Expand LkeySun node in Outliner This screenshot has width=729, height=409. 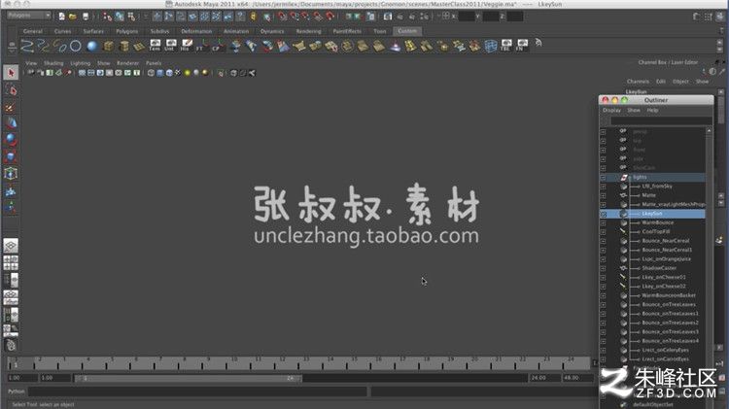(603, 214)
